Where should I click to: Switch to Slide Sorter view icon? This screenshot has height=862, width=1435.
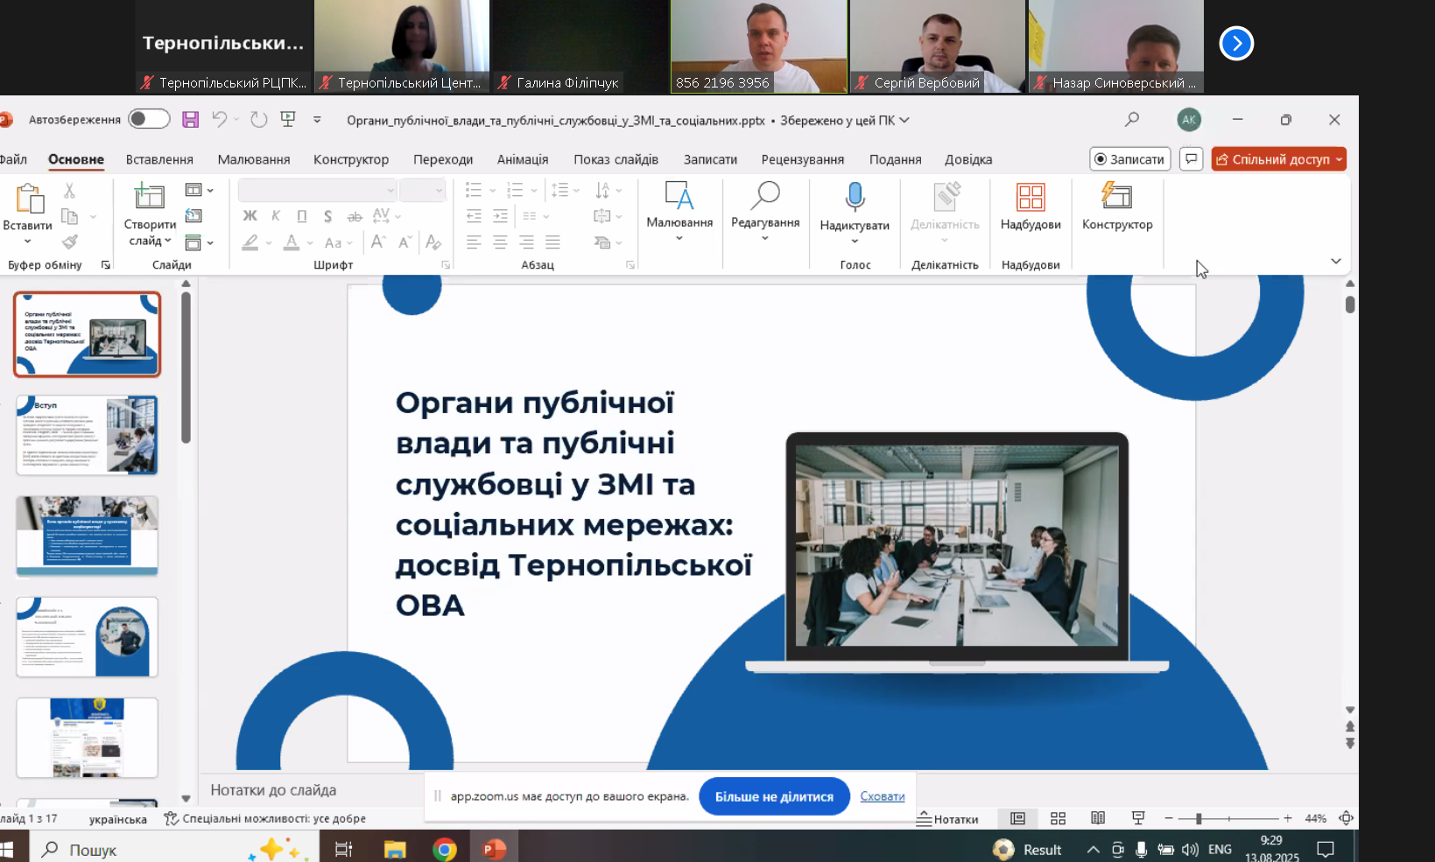coord(1058,818)
